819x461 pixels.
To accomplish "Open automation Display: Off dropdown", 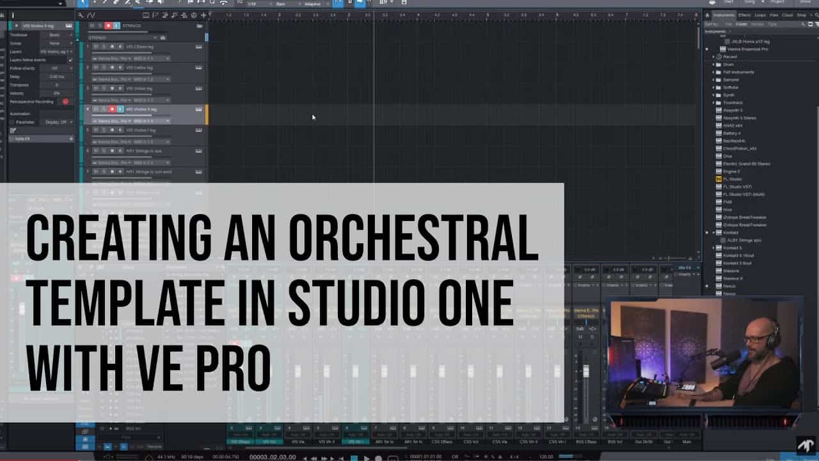I will [56, 122].
